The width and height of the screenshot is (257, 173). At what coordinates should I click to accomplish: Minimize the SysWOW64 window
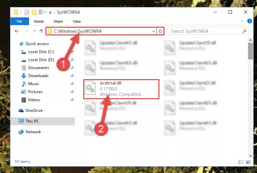pos(215,12)
